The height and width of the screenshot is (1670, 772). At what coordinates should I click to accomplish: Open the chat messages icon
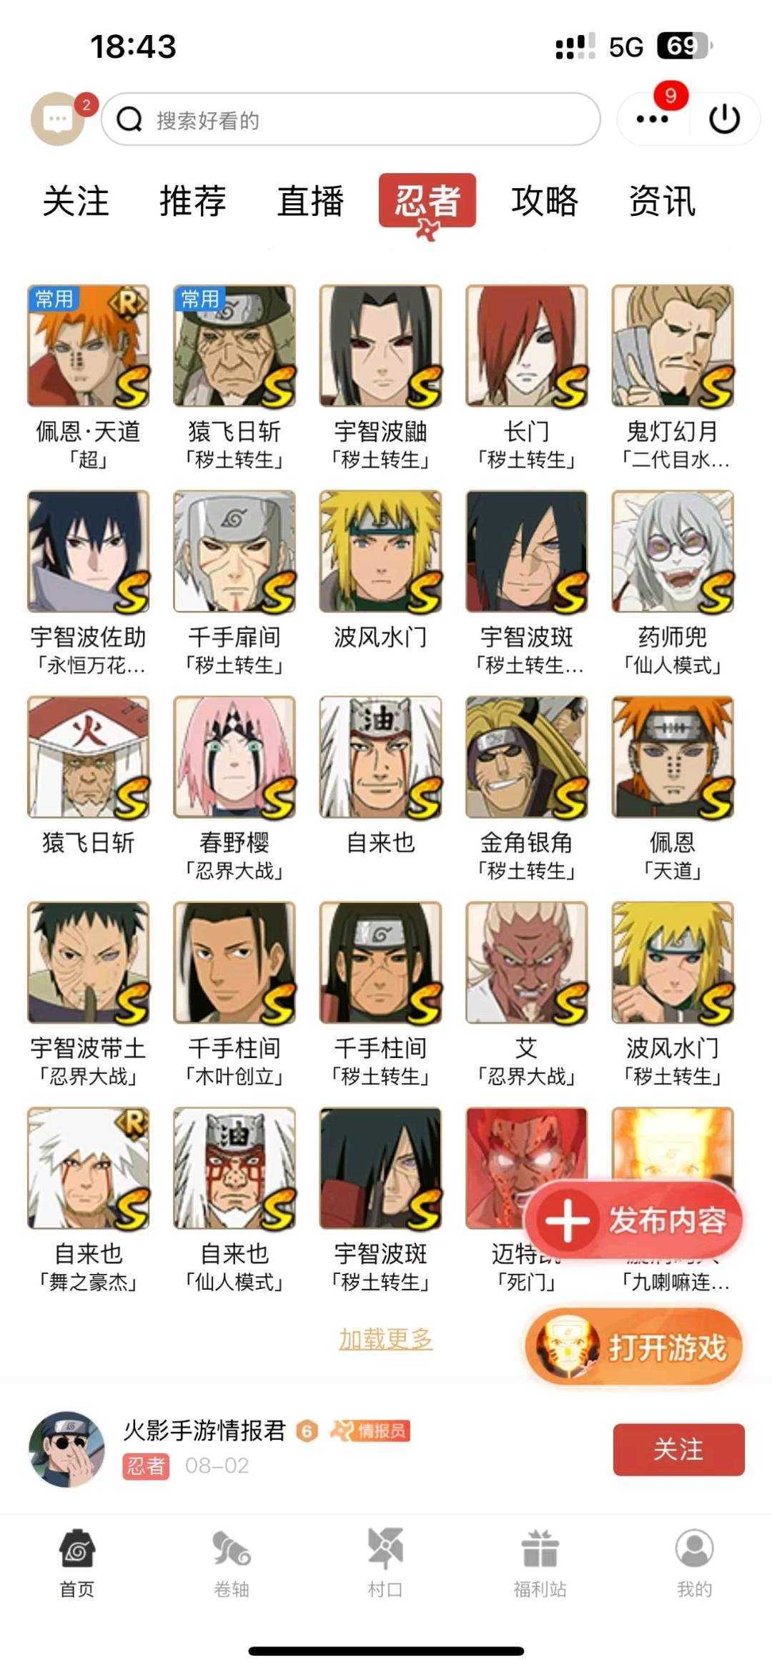coord(59,119)
